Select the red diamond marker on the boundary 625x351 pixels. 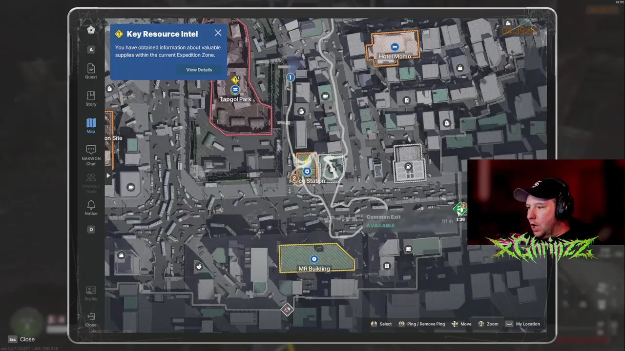[x=288, y=309]
